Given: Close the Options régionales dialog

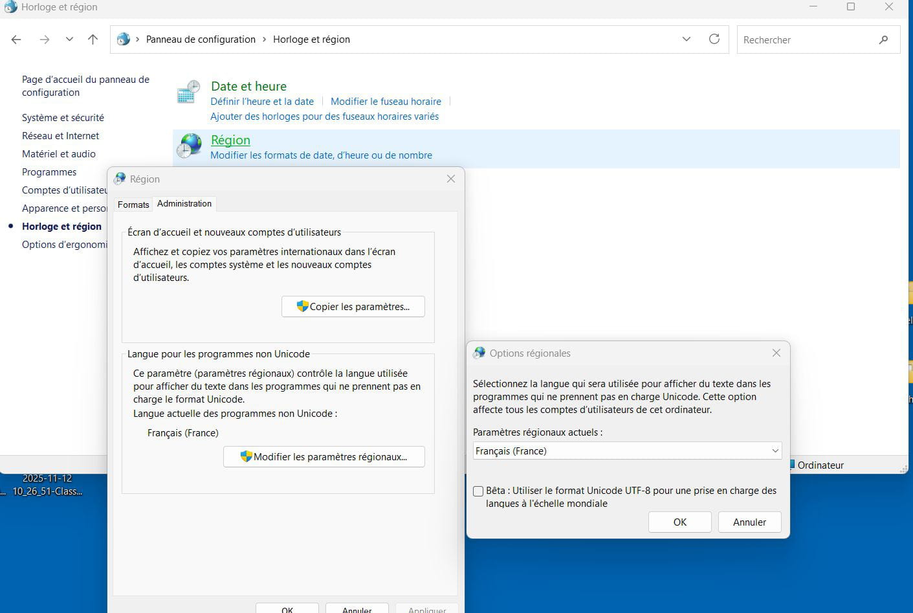Looking at the screenshot, I should 776,353.
